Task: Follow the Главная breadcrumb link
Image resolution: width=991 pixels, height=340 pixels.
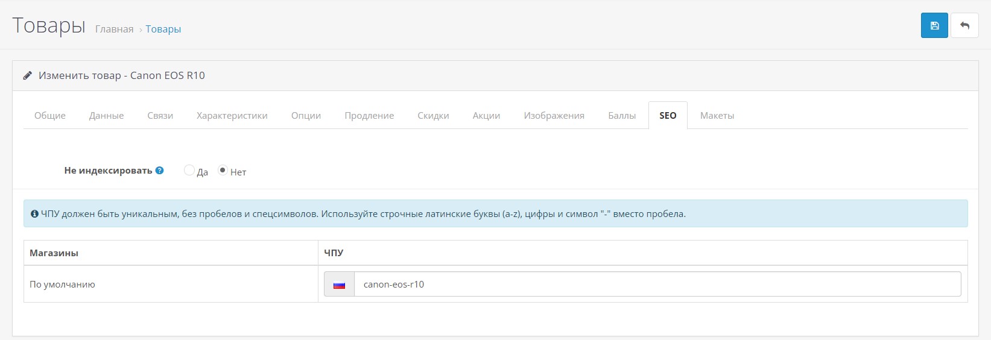Action: [x=115, y=29]
